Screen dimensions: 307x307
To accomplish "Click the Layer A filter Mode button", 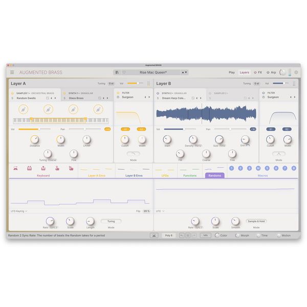I will pos(134,153).
